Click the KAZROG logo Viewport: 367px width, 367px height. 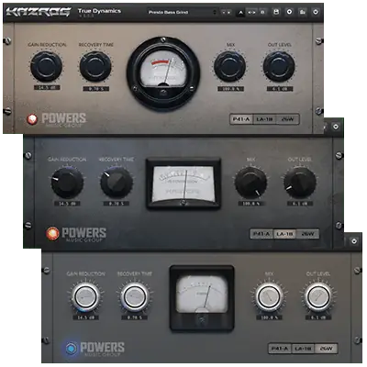pyautogui.click(x=39, y=12)
